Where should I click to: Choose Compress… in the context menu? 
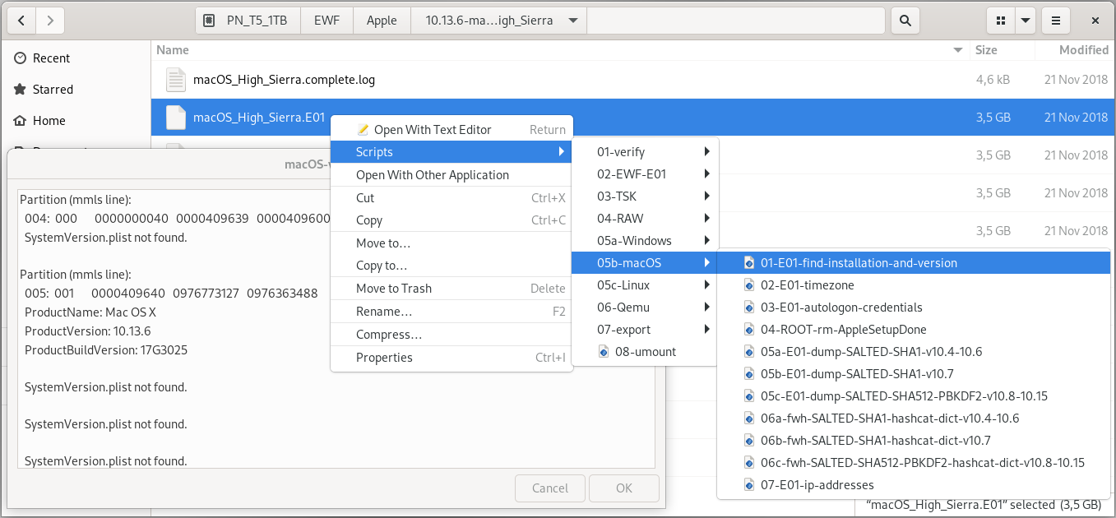tap(451, 335)
